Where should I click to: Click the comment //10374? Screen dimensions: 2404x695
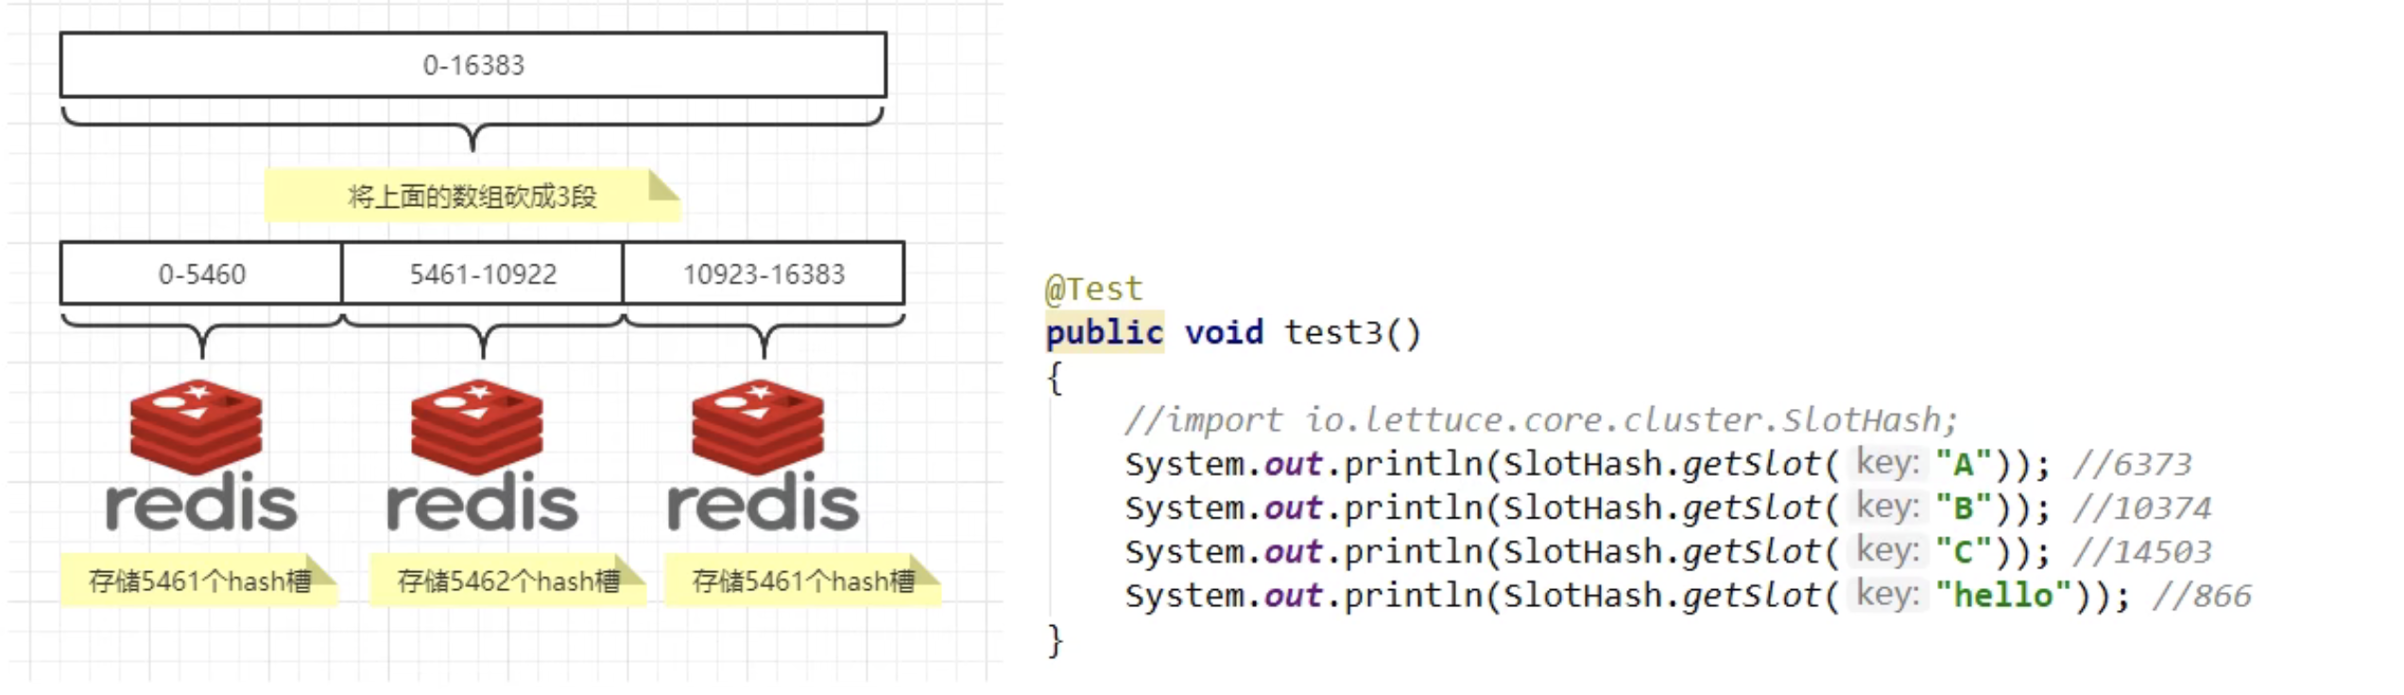click(x=2142, y=509)
